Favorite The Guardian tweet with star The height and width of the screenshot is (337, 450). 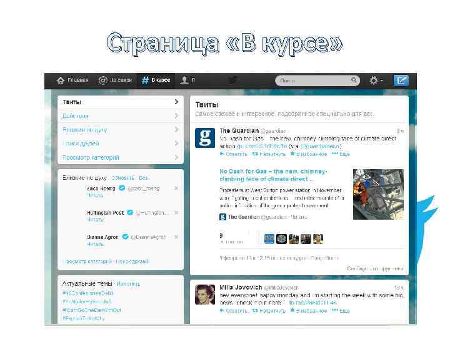(x=309, y=154)
